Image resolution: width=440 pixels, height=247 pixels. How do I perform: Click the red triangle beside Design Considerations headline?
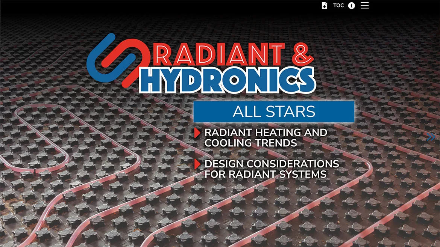197,164
